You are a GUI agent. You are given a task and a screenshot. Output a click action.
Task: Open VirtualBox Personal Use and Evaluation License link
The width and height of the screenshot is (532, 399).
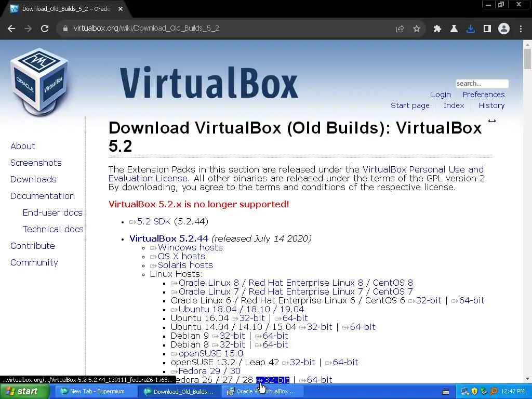tap(423, 169)
